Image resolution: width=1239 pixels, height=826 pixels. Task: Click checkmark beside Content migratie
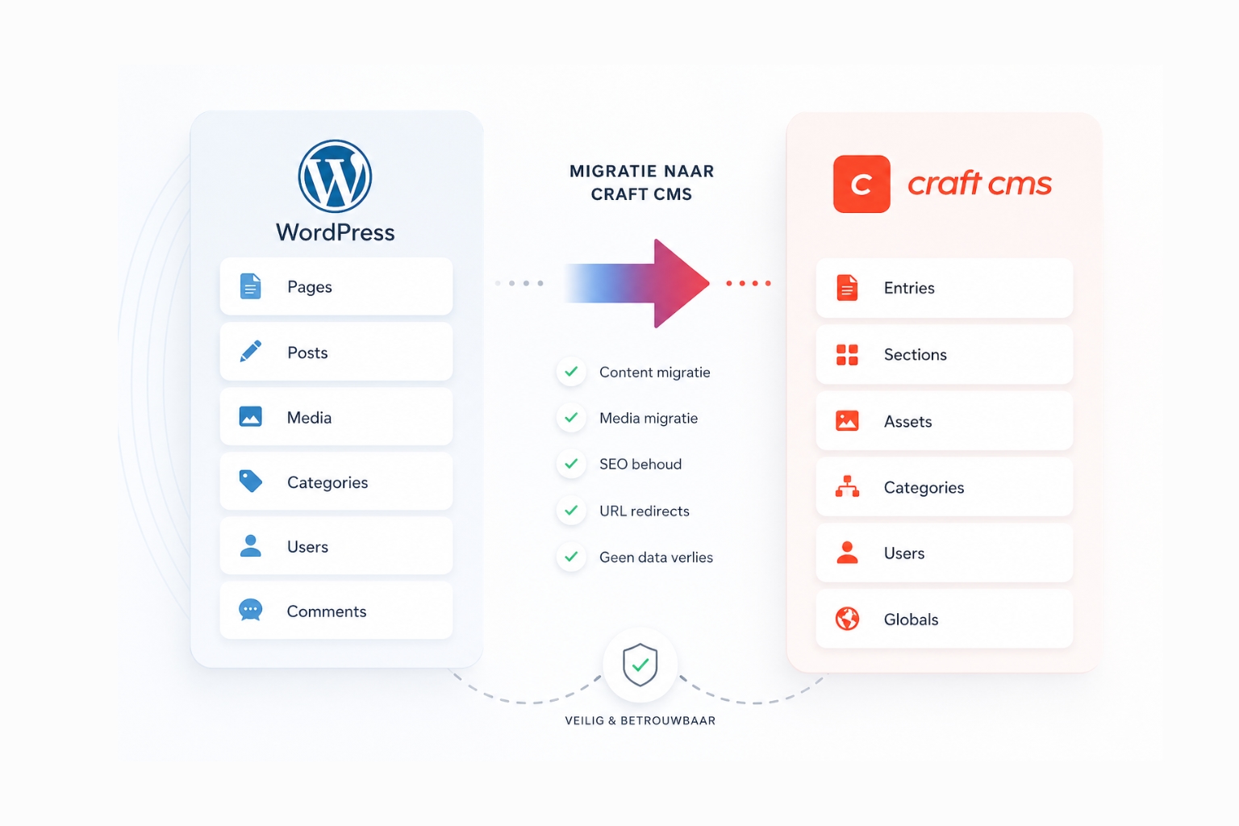click(x=571, y=372)
